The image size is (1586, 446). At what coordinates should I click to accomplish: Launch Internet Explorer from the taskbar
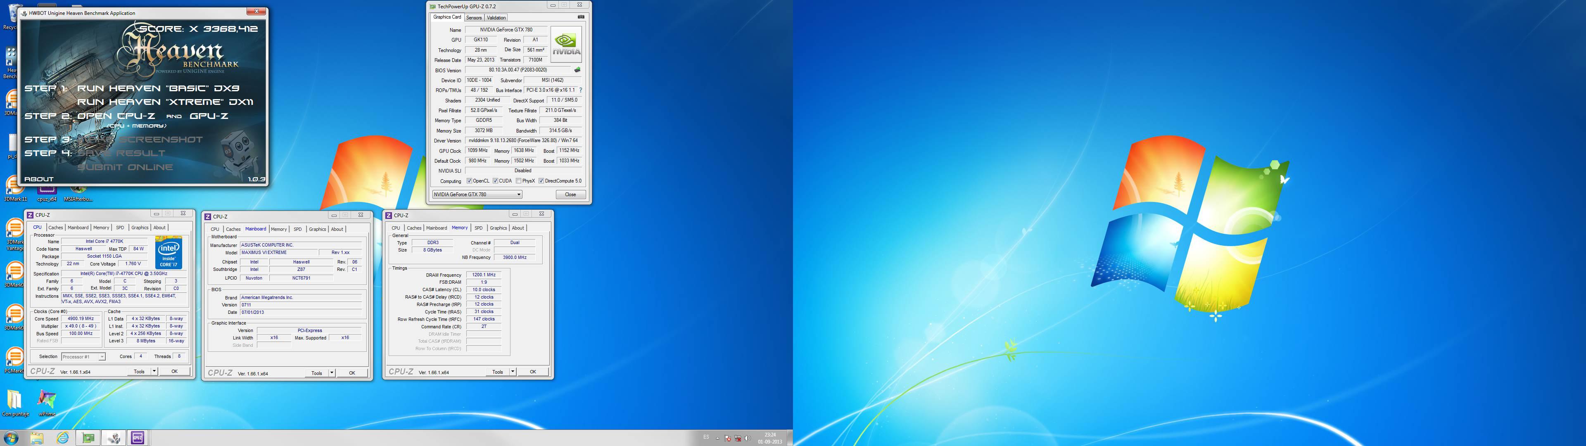click(63, 438)
